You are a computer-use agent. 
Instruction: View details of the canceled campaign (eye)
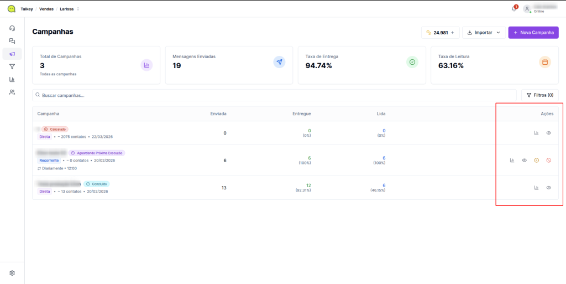click(549, 133)
